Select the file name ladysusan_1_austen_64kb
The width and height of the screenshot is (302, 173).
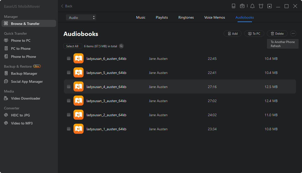click(x=106, y=129)
